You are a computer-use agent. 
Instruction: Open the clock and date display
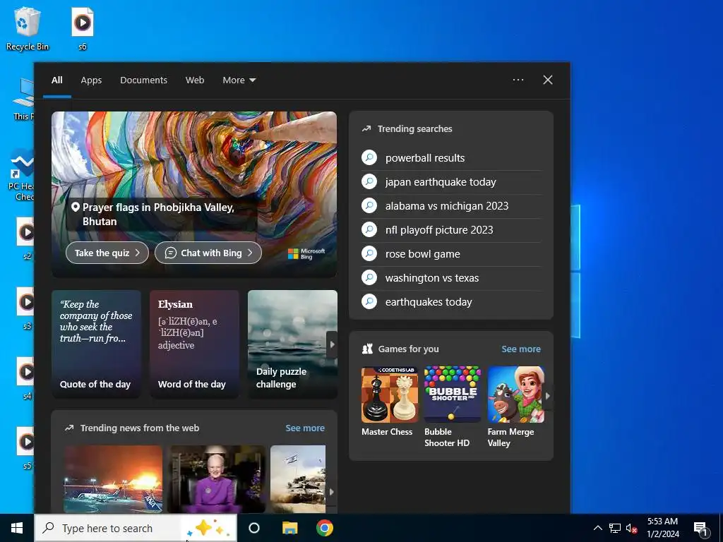pyautogui.click(x=662, y=528)
